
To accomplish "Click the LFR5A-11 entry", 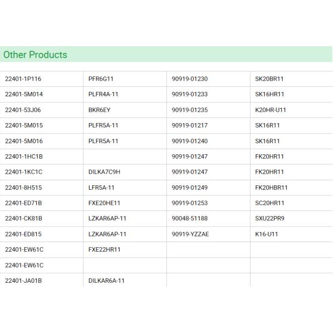I will [101, 188].
